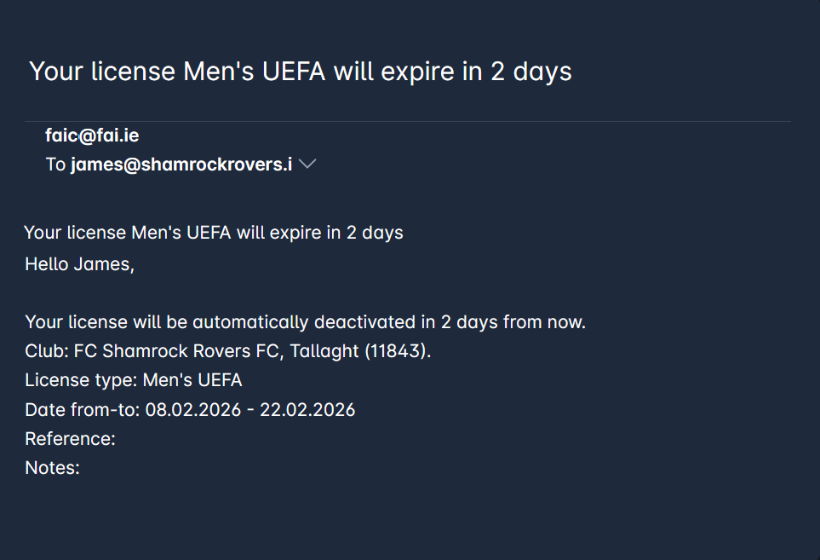Click the "Notes:" field label
Screen dimensions: 820x560
(x=52, y=468)
